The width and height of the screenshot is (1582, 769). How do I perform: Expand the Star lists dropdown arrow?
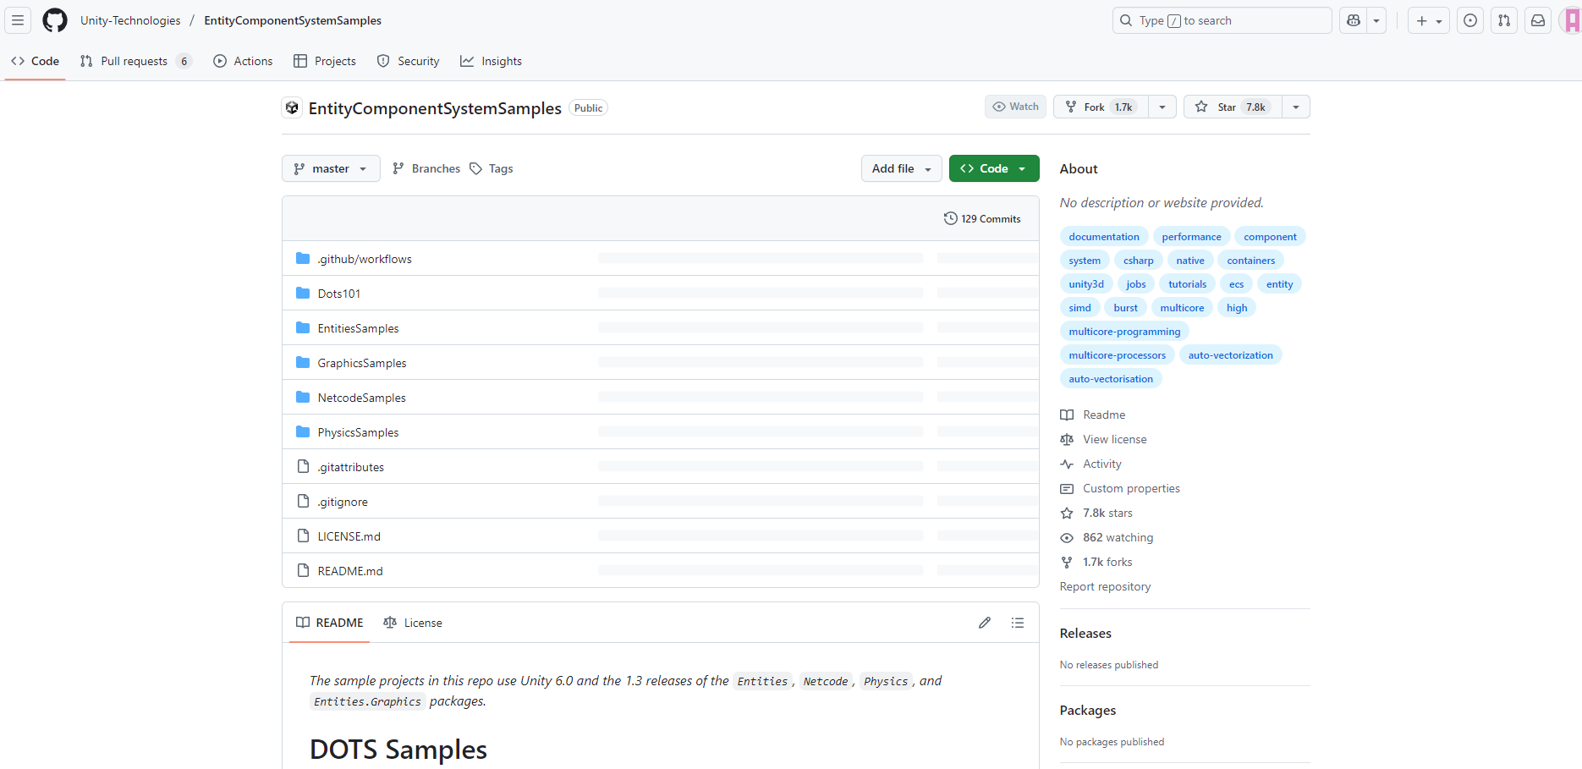(1296, 107)
